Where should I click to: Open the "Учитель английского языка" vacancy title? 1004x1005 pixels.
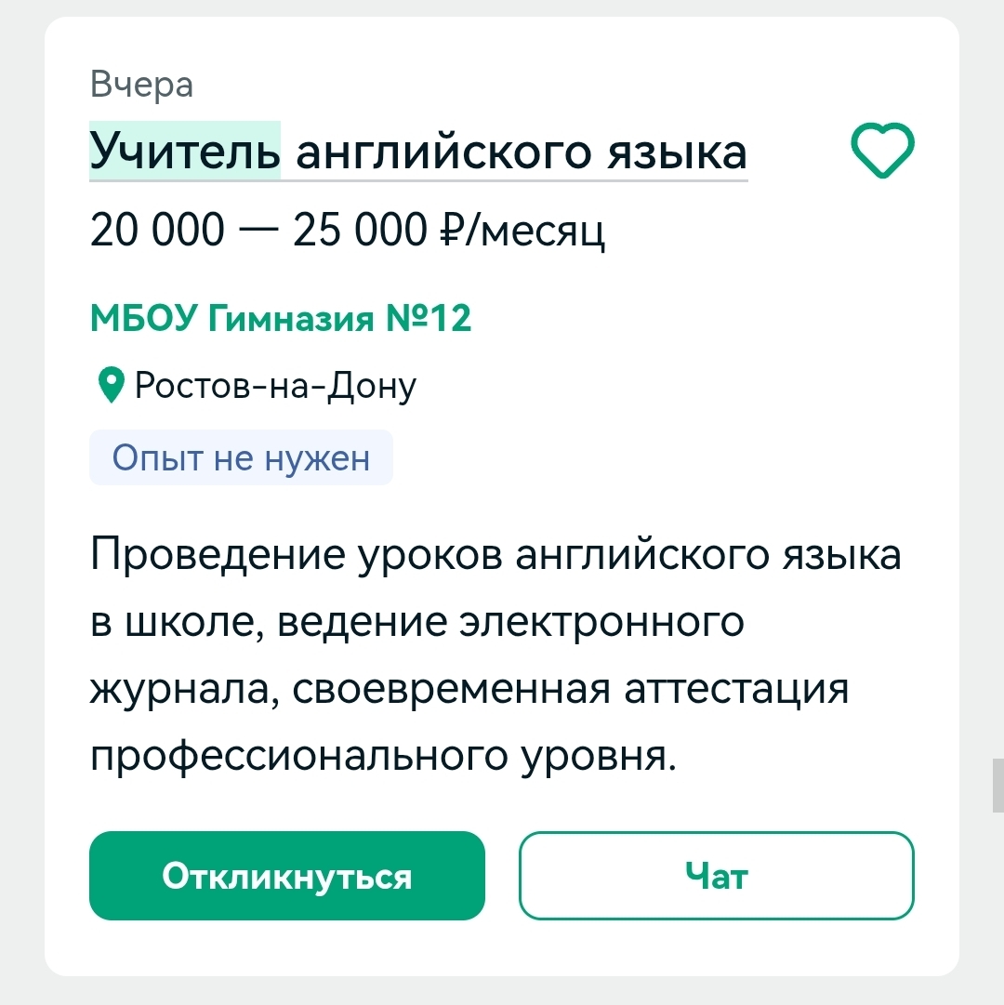pyautogui.click(x=418, y=152)
